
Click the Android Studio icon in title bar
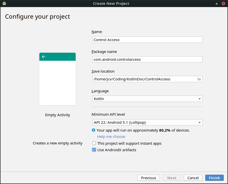pos(4,4)
